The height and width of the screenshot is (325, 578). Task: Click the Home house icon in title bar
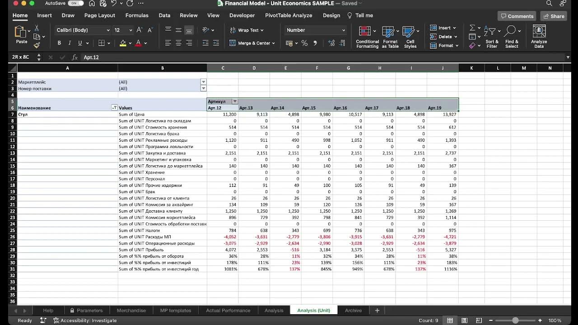(92, 4)
